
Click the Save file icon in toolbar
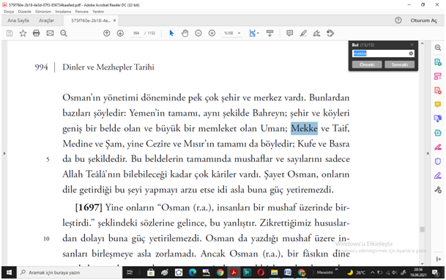point(10,33)
